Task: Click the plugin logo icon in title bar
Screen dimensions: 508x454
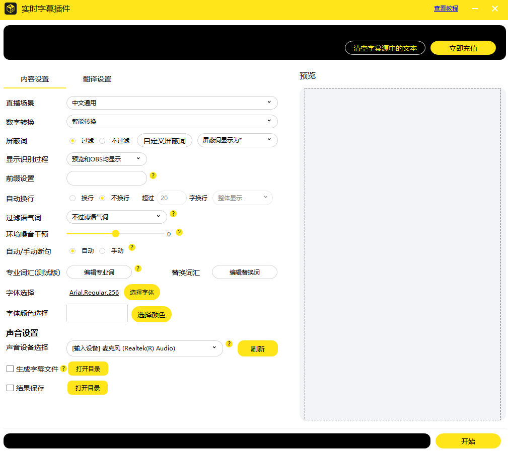Action: coord(11,9)
